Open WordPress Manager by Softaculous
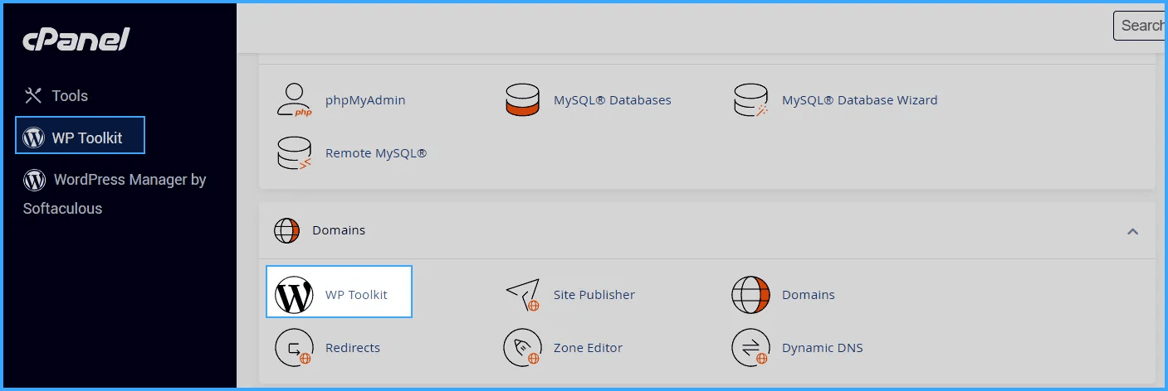The image size is (1168, 391). coord(115,194)
